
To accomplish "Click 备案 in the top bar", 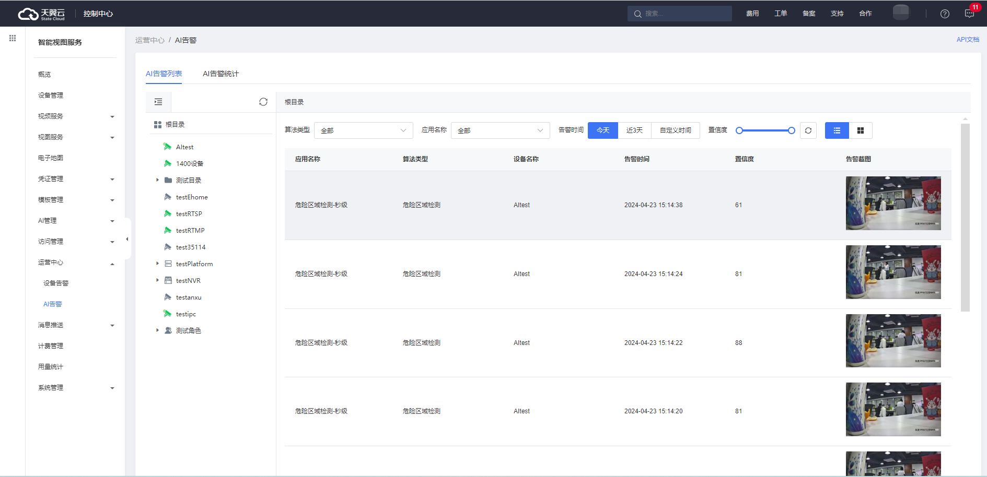I will pyautogui.click(x=809, y=14).
